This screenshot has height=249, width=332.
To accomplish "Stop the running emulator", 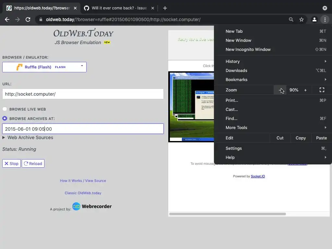I will (11, 163).
